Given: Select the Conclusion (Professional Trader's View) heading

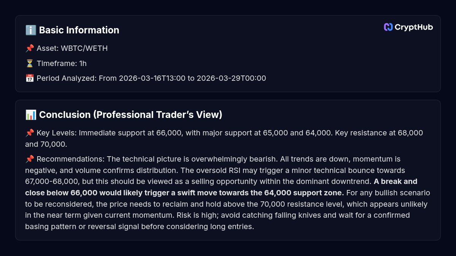Looking at the screenshot, I should [130, 115].
